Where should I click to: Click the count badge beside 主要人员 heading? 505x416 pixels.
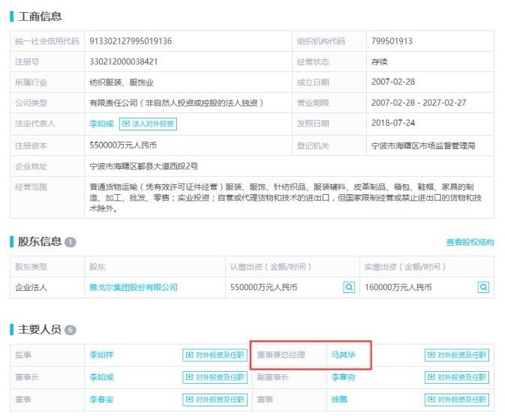[71, 330]
